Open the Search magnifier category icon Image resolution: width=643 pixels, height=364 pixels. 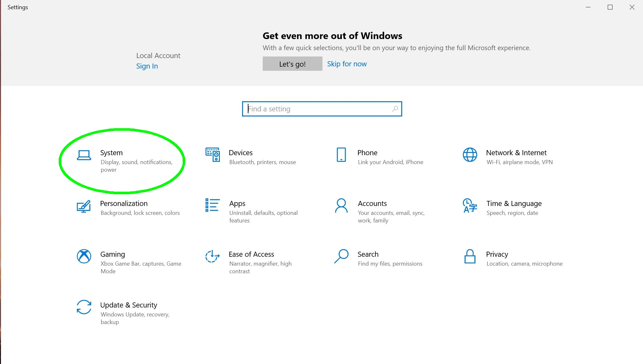pyautogui.click(x=341, y=256)
